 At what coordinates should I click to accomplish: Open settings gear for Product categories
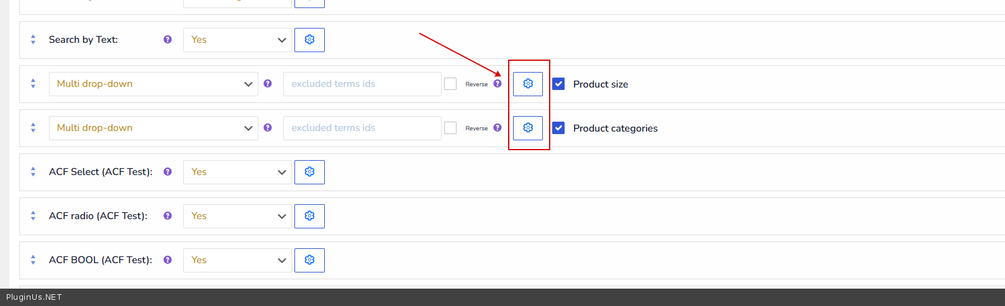tap(527, 128)
